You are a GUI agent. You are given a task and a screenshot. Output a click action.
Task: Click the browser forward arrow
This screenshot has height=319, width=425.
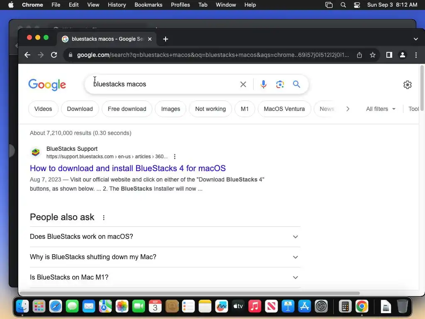(41, 55)
